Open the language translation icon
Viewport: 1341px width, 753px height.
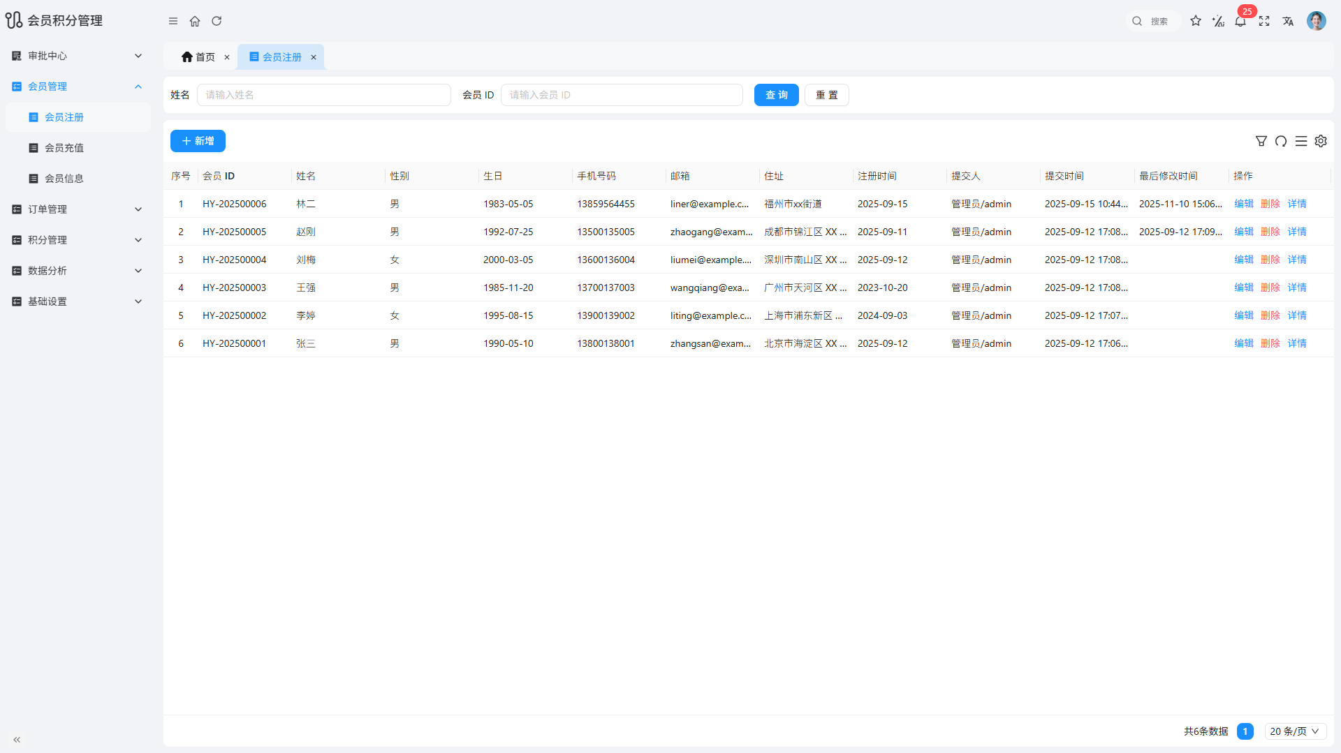point(1288,21)
